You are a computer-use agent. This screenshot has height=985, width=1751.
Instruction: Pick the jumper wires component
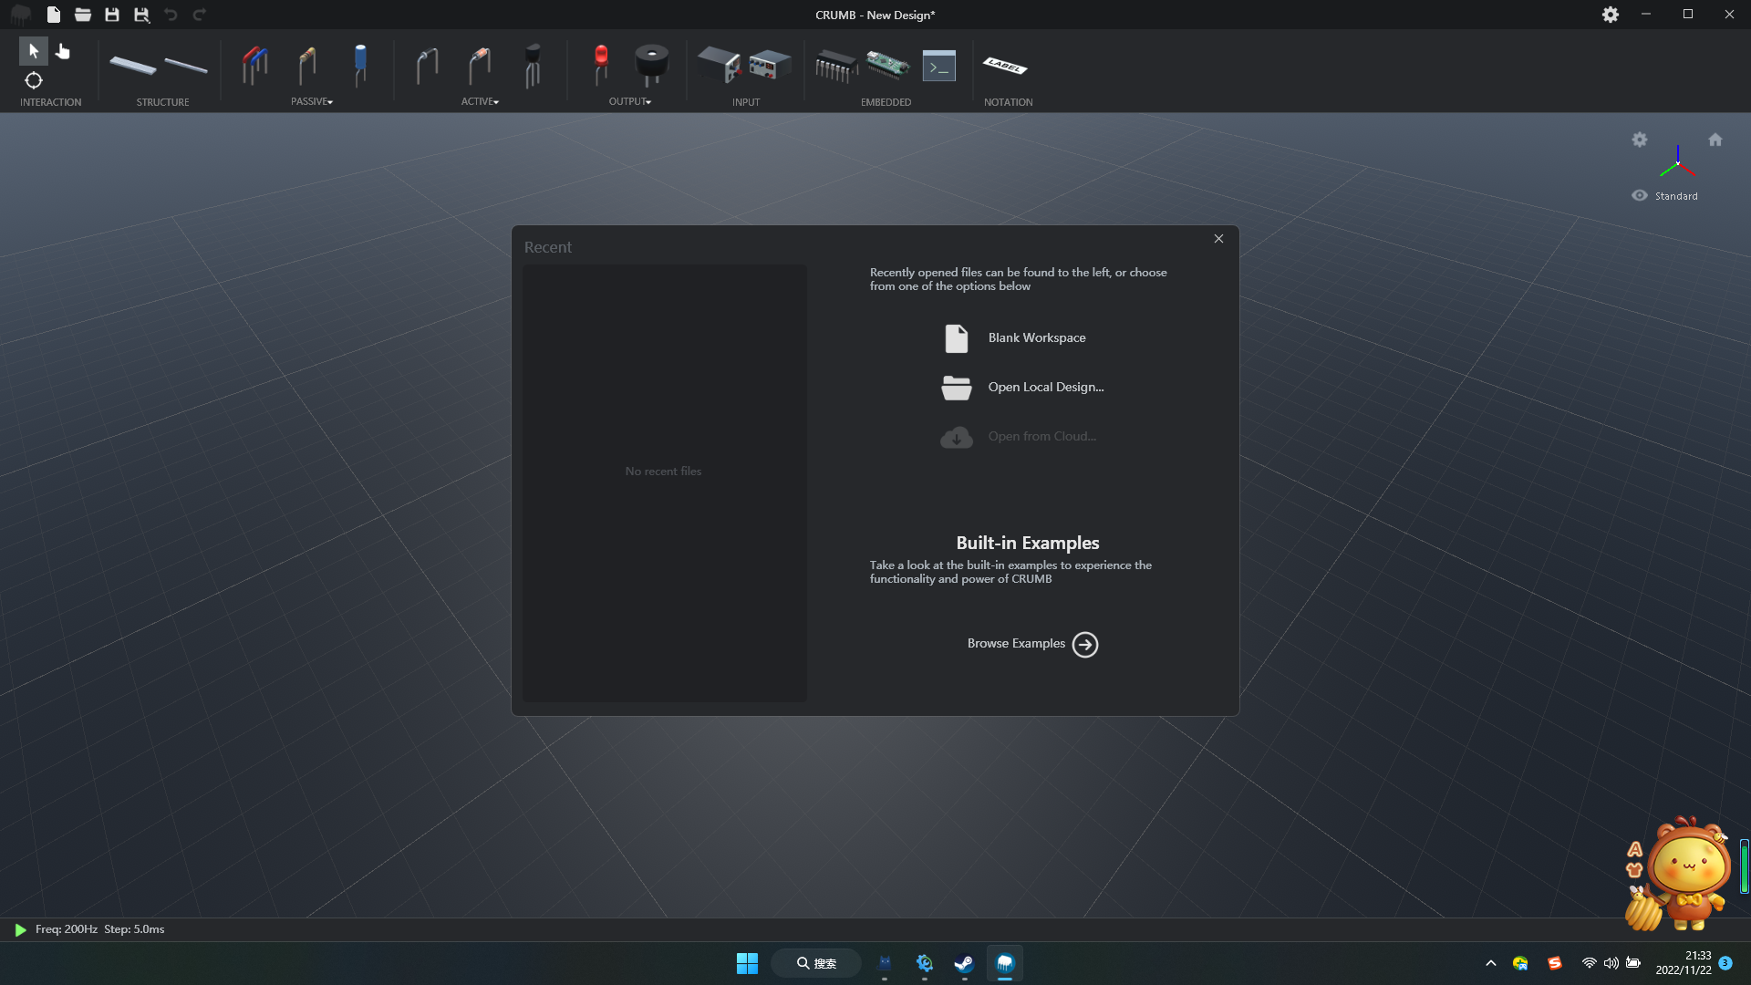click(x=254, y=65)
